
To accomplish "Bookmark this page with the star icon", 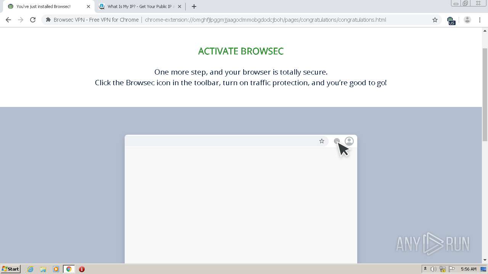I will 435,20.
